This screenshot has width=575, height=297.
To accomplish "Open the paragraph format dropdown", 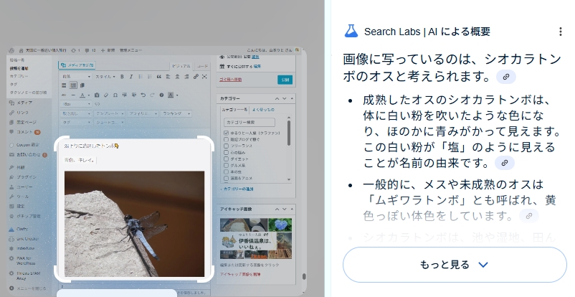I will pyautogui.click(x=76, y=77).
